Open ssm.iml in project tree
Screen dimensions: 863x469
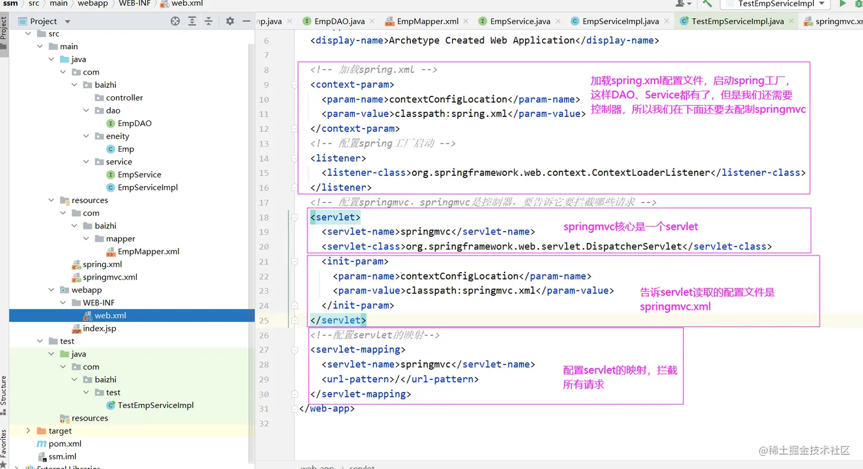(62, 456)
